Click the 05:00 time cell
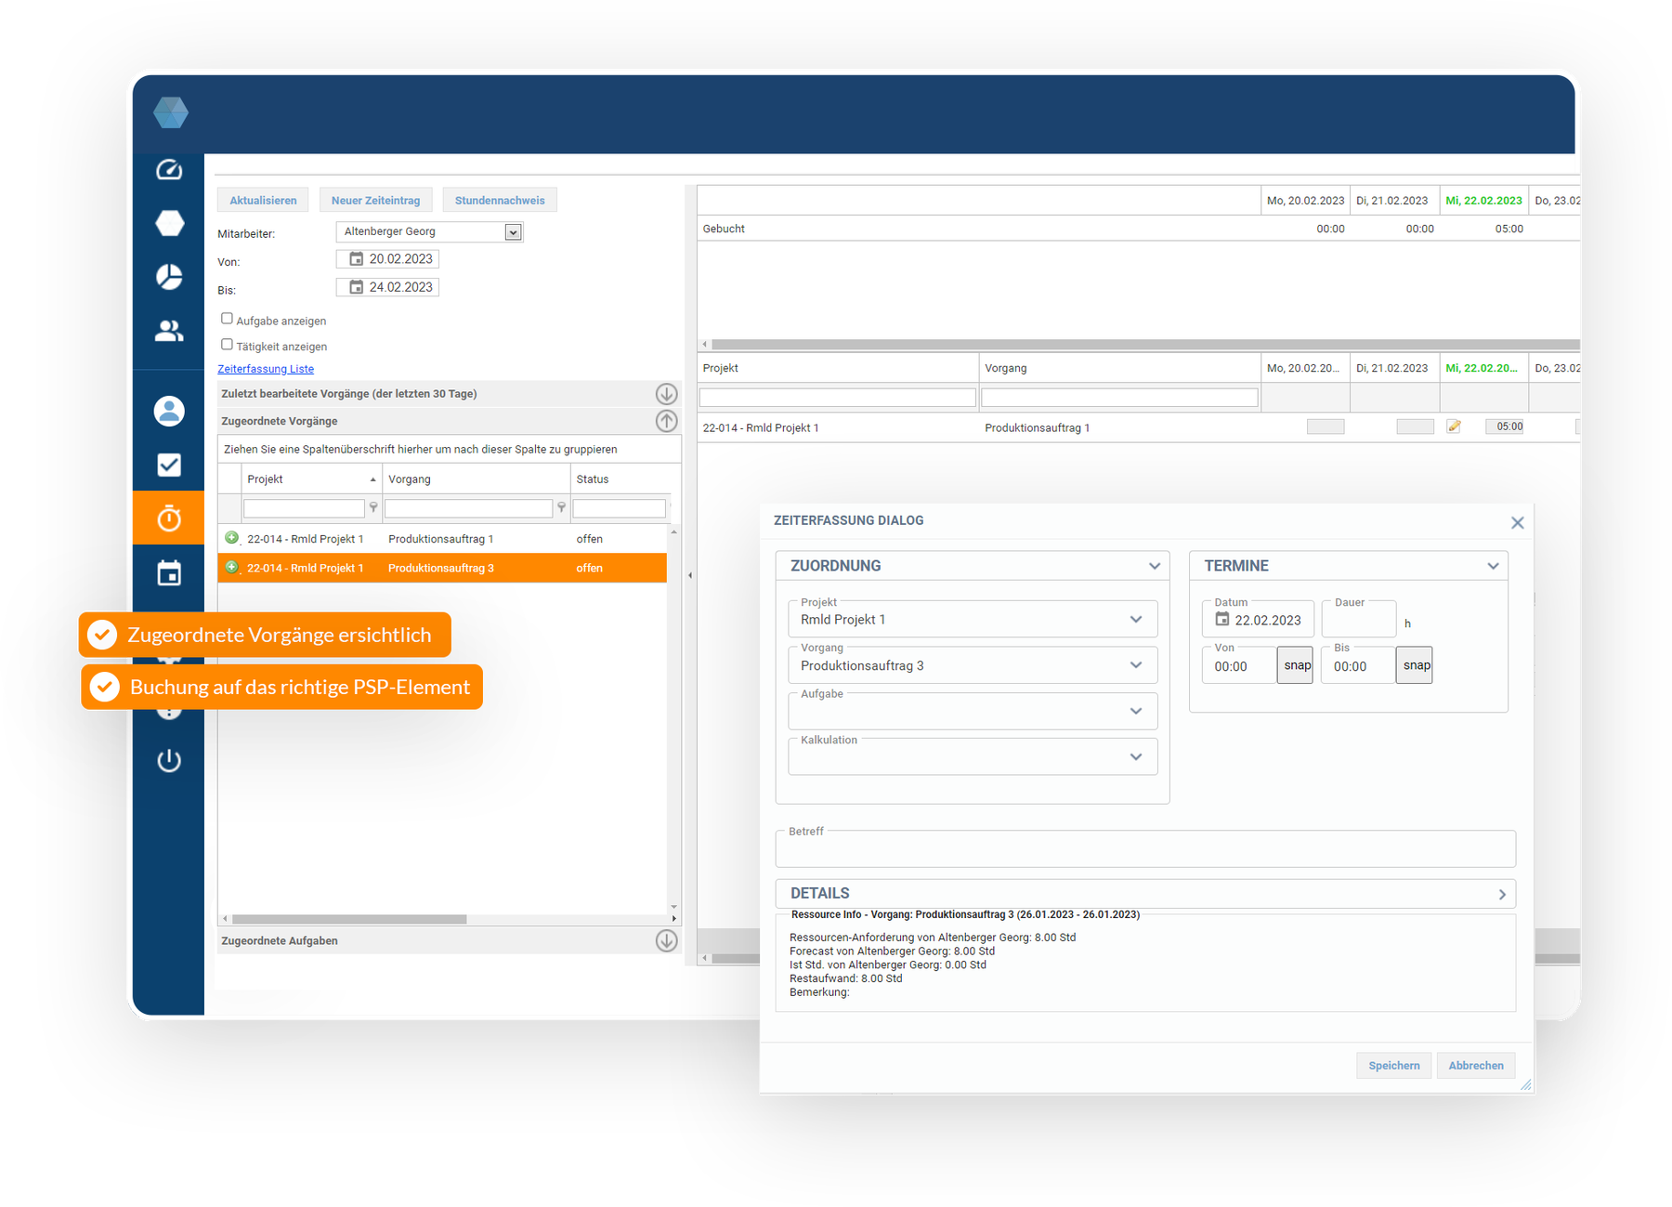The width and height of the screenshot is (1672, 1207). pyautogui.click(x=1505, y=426)
